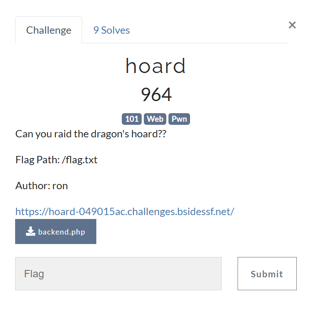The width and height of the screenshot is (311, 314).
Task: Click the double question marks after hoard
Action: [162, 134]
